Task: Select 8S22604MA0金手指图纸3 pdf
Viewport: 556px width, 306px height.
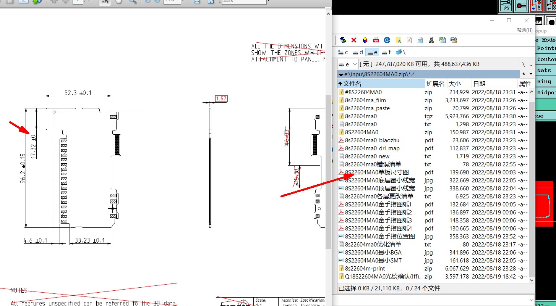Action: (433, 220)
